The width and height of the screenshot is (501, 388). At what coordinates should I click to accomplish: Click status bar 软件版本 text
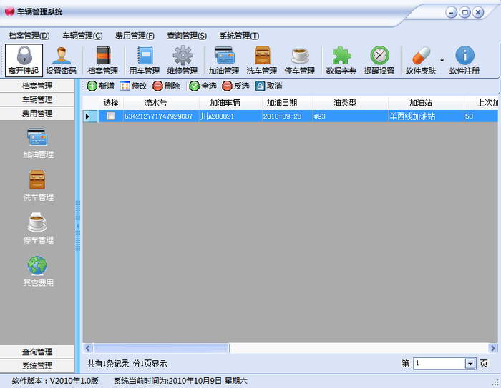tap(55, 381)
